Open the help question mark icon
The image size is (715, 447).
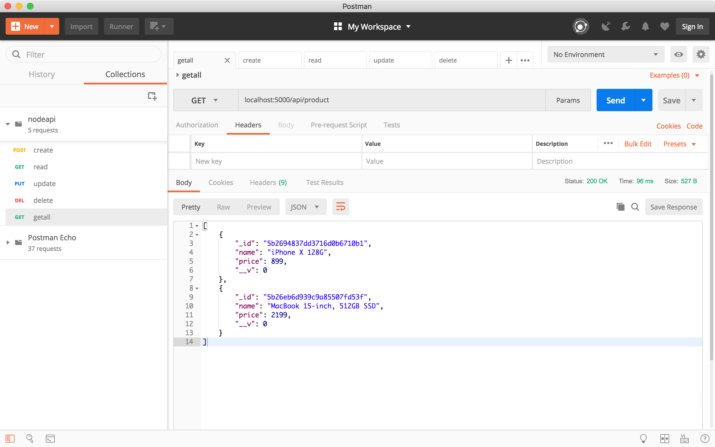pos(705,438)
